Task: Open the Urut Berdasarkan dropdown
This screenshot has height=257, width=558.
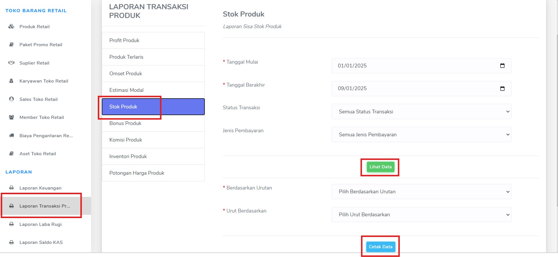Action: coord(421,215)
